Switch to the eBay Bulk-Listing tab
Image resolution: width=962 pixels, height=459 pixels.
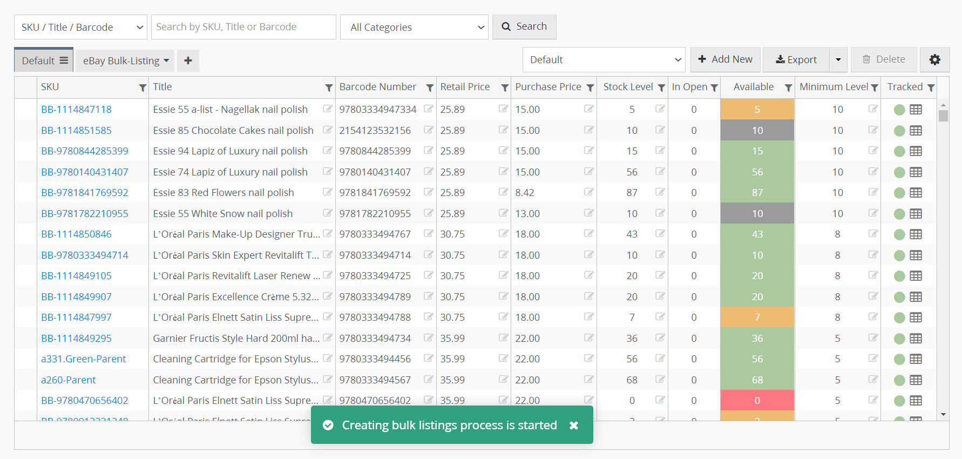tap(125, 61)
